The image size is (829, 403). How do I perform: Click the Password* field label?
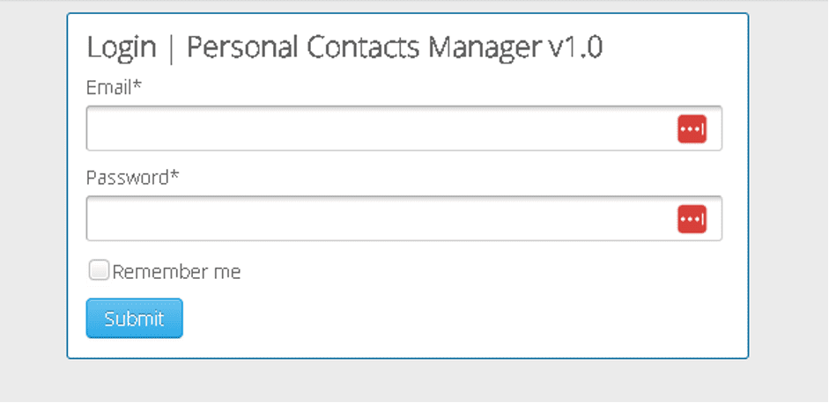tap(133, 178)
